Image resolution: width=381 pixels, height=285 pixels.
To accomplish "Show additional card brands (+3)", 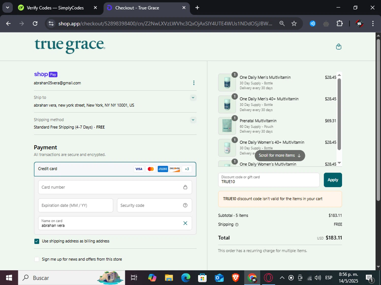I will 187,169.
